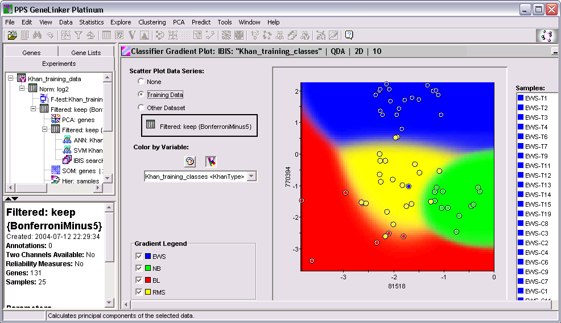Click the blue EWS color swatch in legend

(x=148, y=256)
